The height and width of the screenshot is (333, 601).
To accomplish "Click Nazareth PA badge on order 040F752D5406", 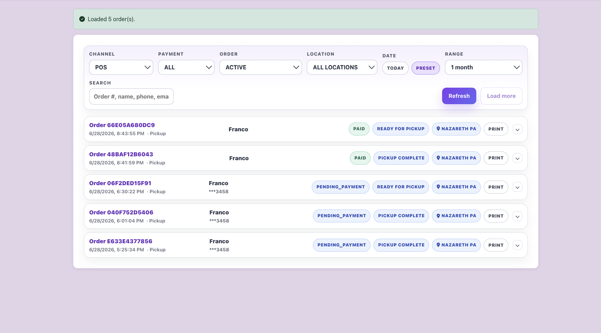I will click(456, 216).
